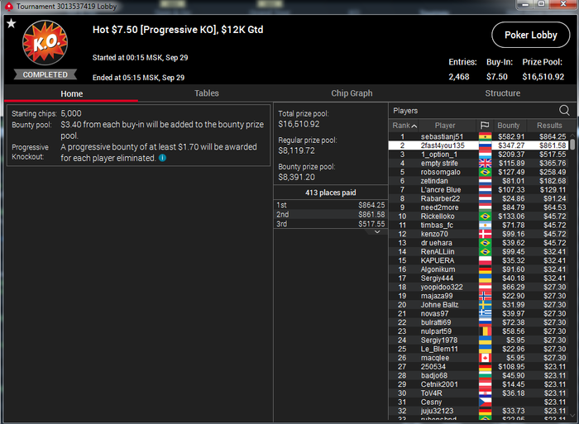
Task: Expand the payouts list chevron
Action: (x=377, y=232)
